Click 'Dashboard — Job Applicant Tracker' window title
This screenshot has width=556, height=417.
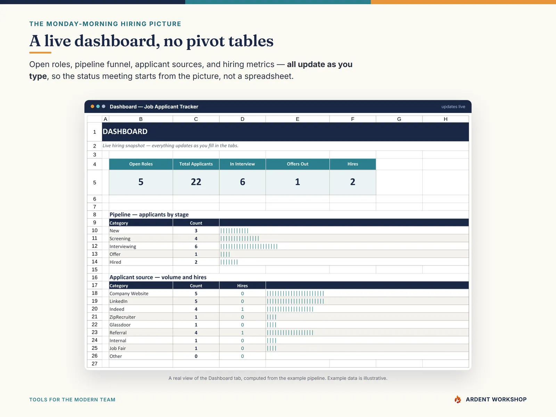pos(154,107)
